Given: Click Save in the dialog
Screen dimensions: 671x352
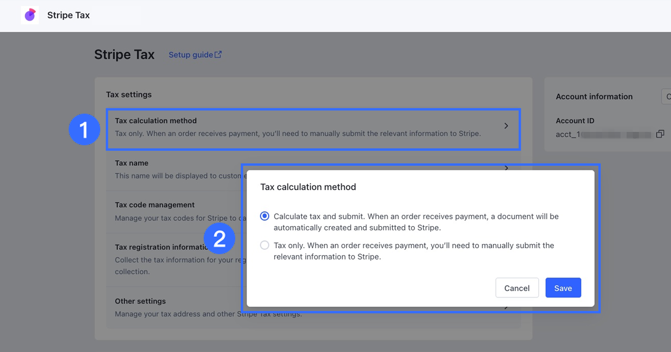Looking at the screenshot, I should pos(563,288).
